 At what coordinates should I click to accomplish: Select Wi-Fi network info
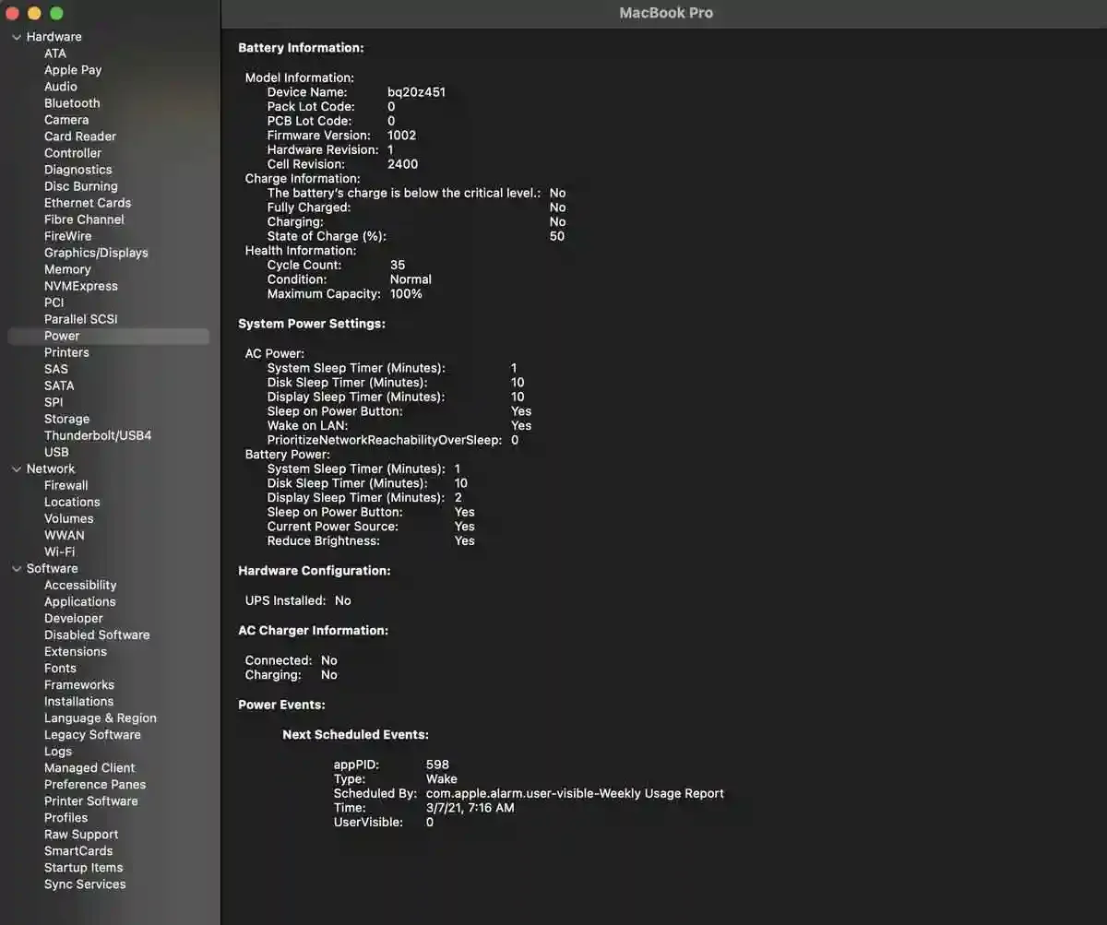pos(60,551)
